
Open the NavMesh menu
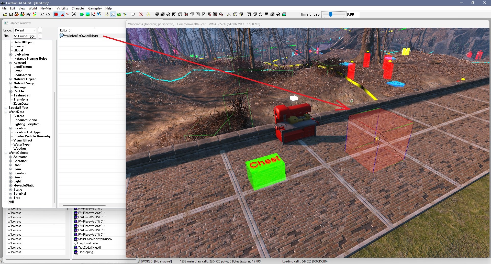coord(47,8)
